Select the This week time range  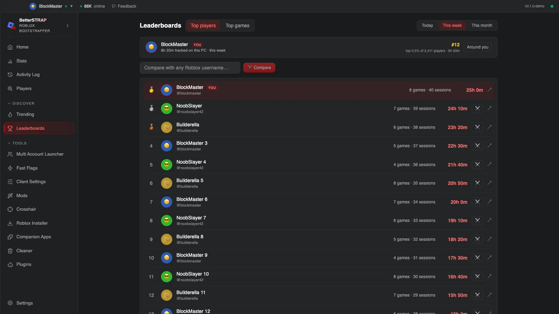click(x=452, y=25)
